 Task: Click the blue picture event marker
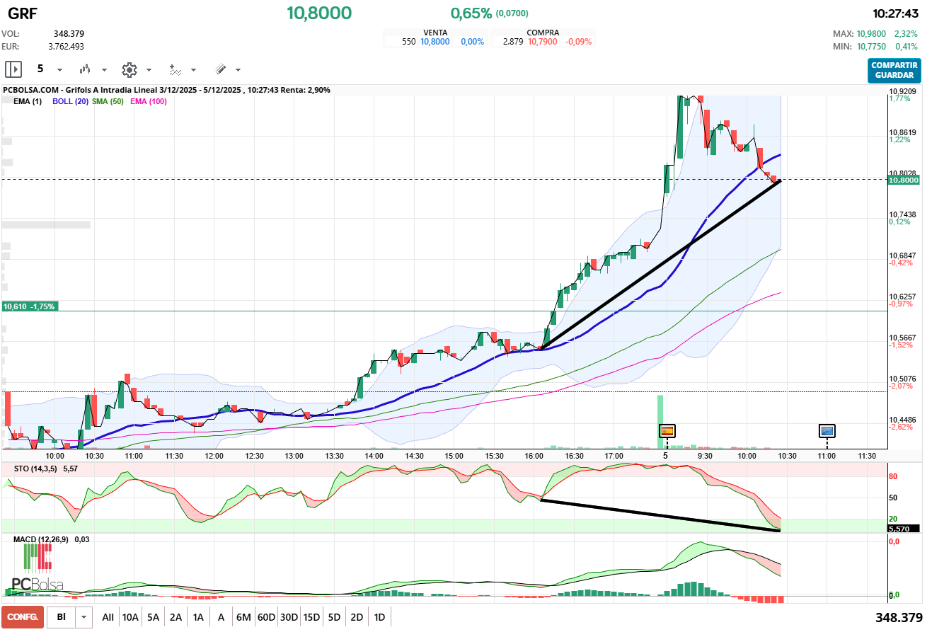tap(827, 430)
